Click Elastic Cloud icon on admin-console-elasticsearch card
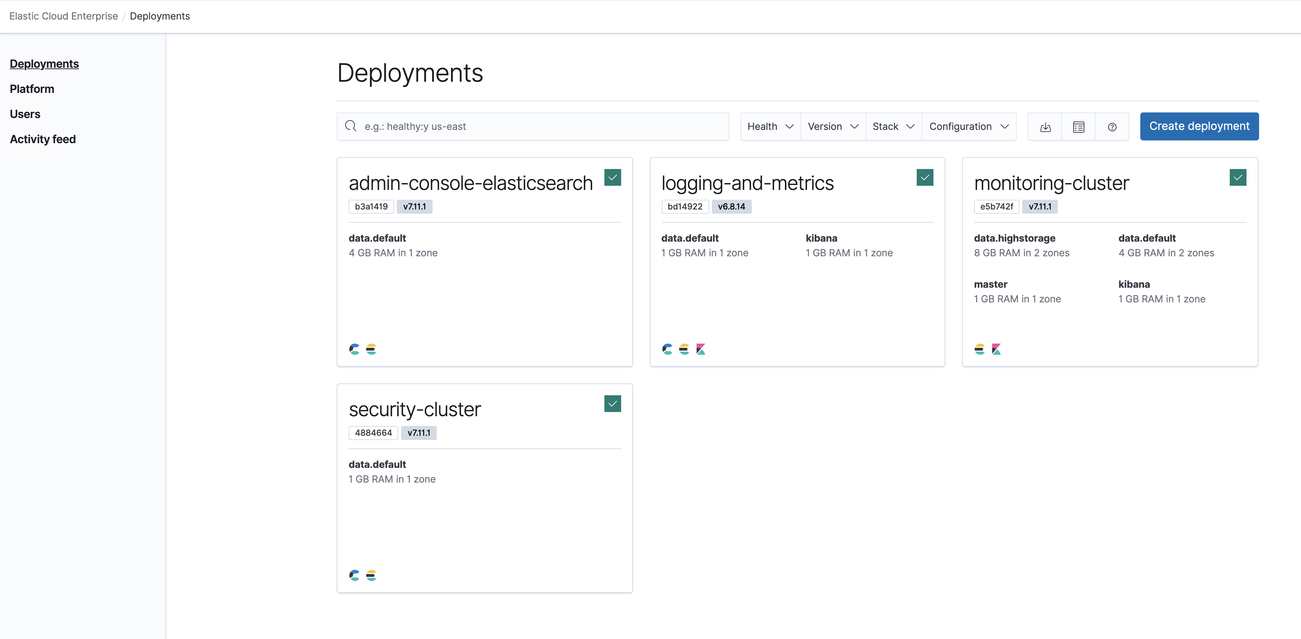The height and width of the screenshot is (639, 1301). coord(355,349)
